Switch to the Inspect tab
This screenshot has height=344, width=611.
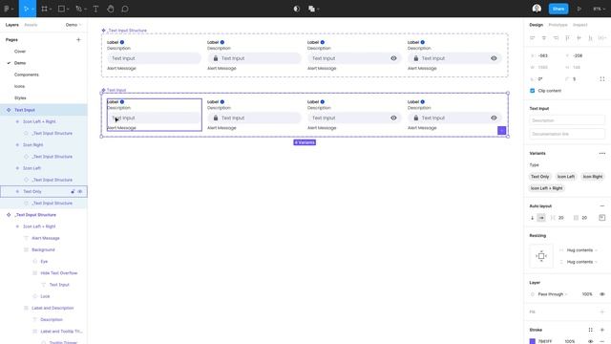579,25
